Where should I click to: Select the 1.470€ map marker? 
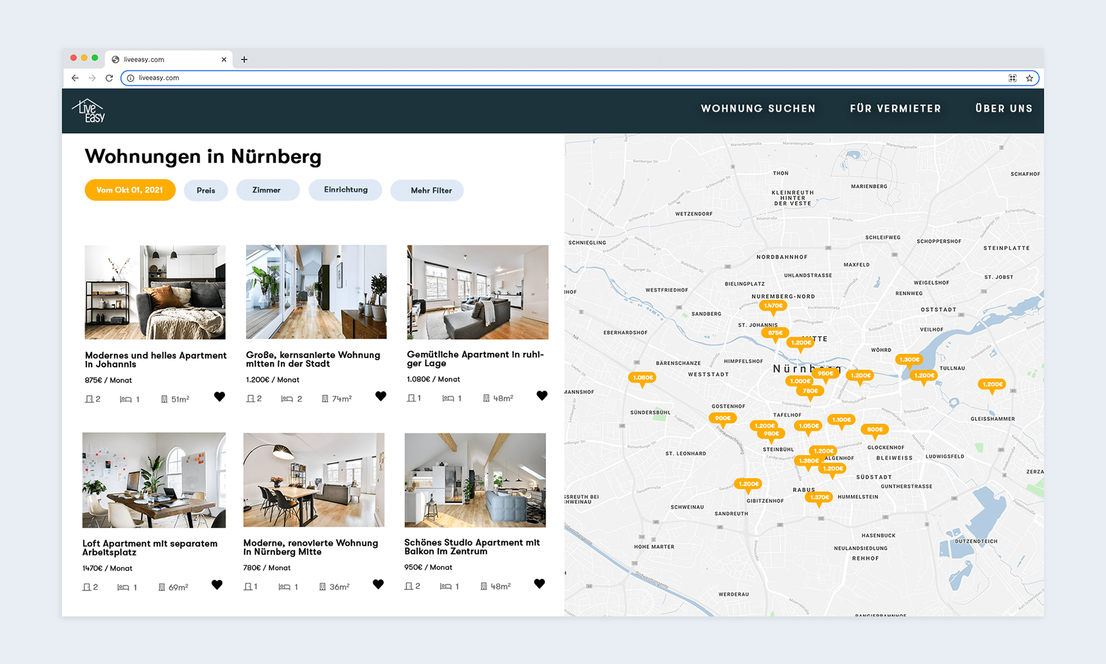coord(773,306)
